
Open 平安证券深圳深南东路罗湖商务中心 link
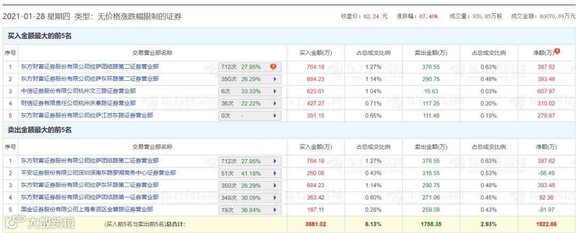pos(98,173)
